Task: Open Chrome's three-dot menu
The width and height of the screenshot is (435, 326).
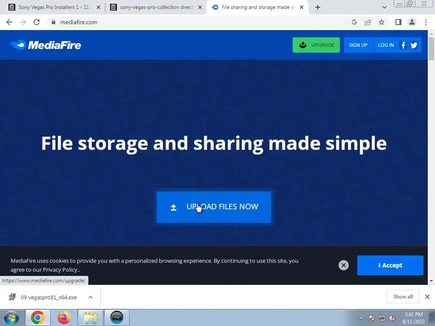Action: point(426,22)
